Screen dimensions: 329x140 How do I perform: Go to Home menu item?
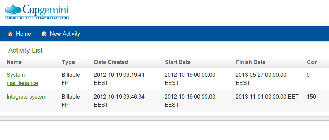19,34
